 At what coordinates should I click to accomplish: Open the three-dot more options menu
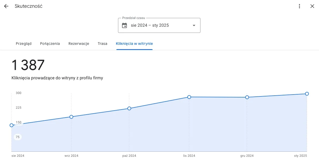(299, 6)
